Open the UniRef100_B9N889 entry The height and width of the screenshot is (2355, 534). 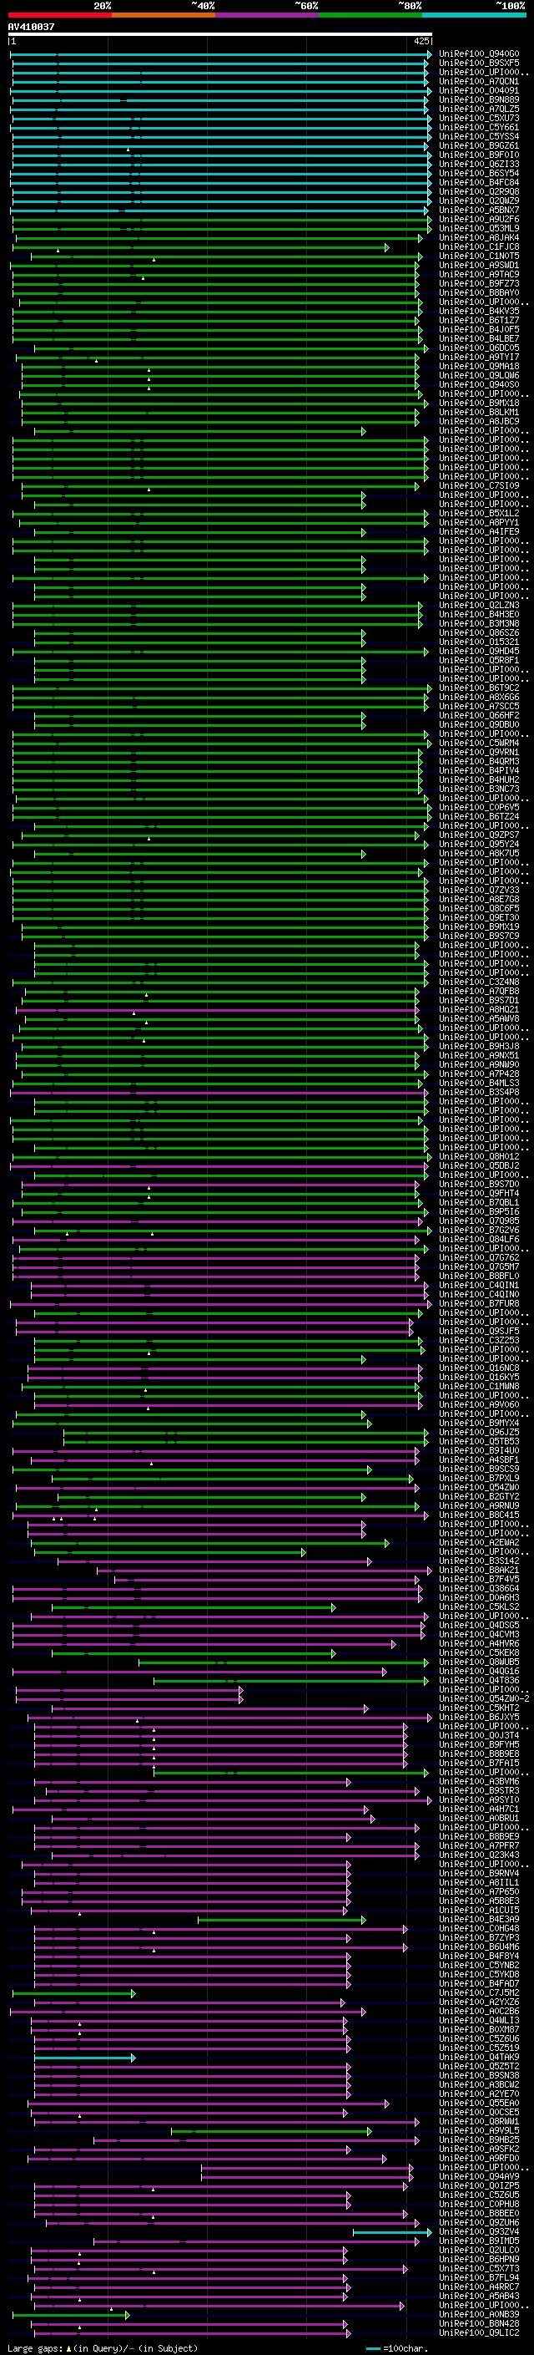[x=479, y=99]
